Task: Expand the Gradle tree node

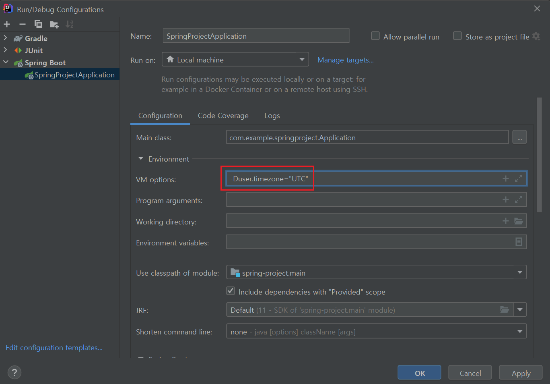Action: coord(5,38)
